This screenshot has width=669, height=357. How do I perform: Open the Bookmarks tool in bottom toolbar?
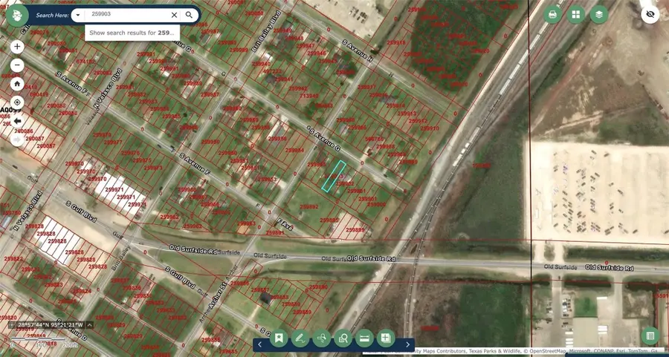(279, 338)
